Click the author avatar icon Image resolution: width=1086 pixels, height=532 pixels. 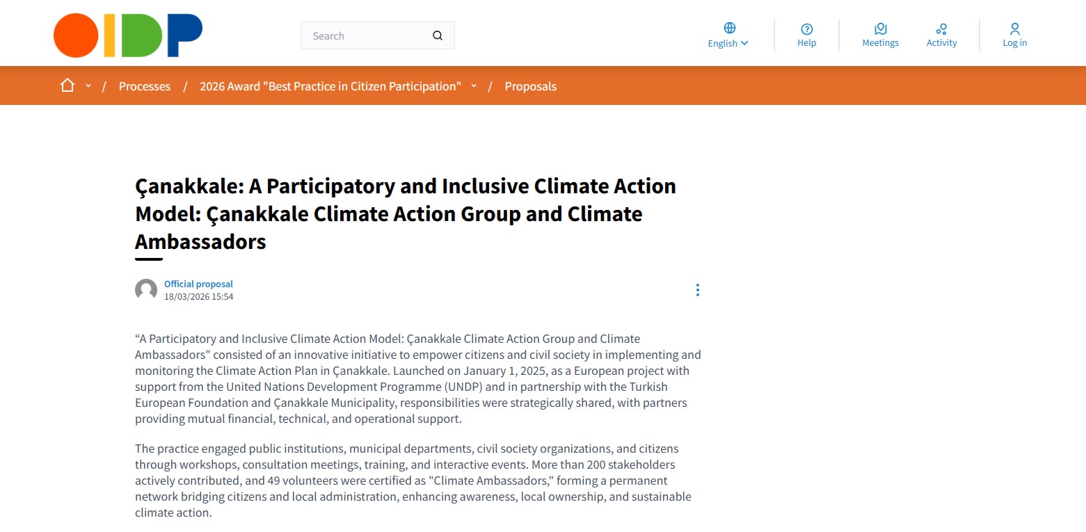(x=146, y=290)
